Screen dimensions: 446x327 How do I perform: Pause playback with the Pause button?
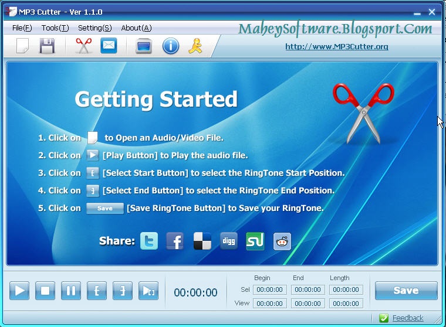click(x=71, y=291)
